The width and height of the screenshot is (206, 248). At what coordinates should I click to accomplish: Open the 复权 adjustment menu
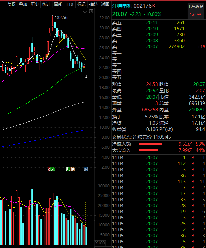click(12, 4)
